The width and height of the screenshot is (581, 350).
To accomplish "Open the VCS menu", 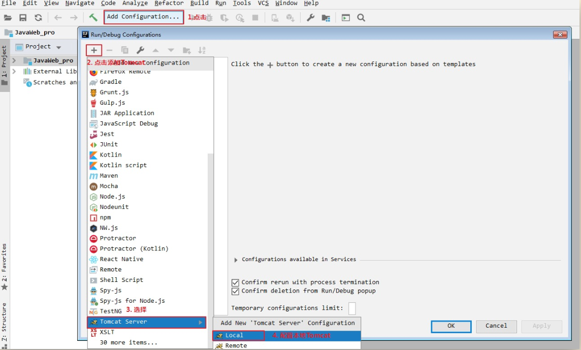I will [x=263, y=3].
